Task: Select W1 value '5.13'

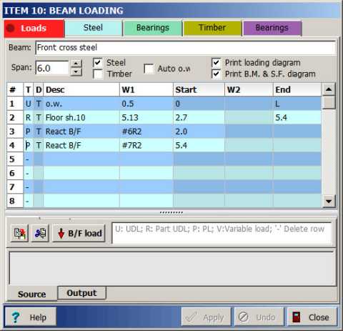Action: [x=146, y=117]
